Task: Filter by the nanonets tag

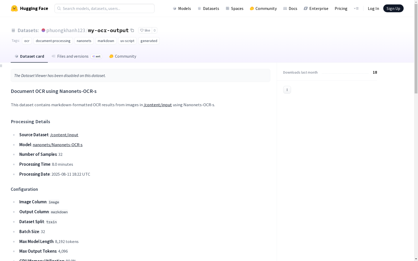Action: (84, 41)
